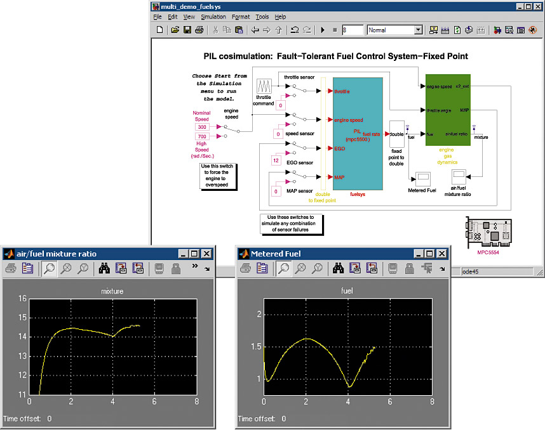Open the Help menu
The height and width of the screenshot is (430, 545).
(280, 16)
